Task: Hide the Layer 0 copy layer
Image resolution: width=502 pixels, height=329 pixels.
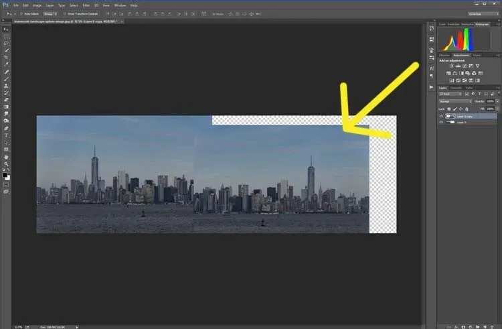Action: (x=440, y=116)
